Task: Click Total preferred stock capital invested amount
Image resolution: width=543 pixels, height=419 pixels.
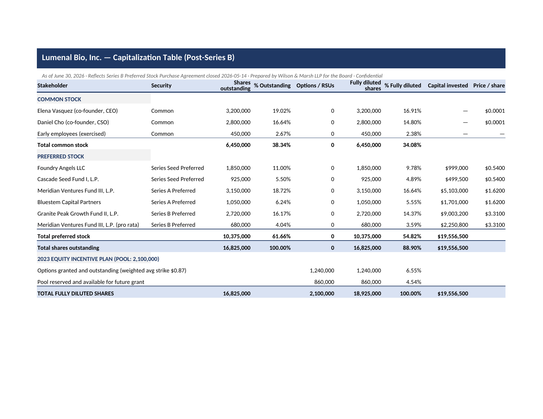Action: pos(452,236)
